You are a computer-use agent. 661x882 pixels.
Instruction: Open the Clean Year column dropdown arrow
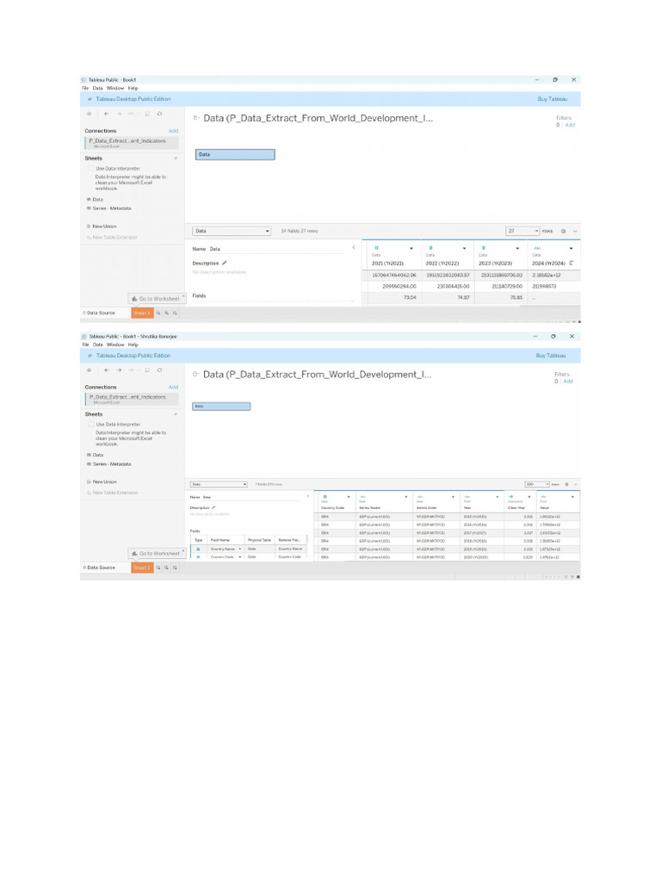529,497
